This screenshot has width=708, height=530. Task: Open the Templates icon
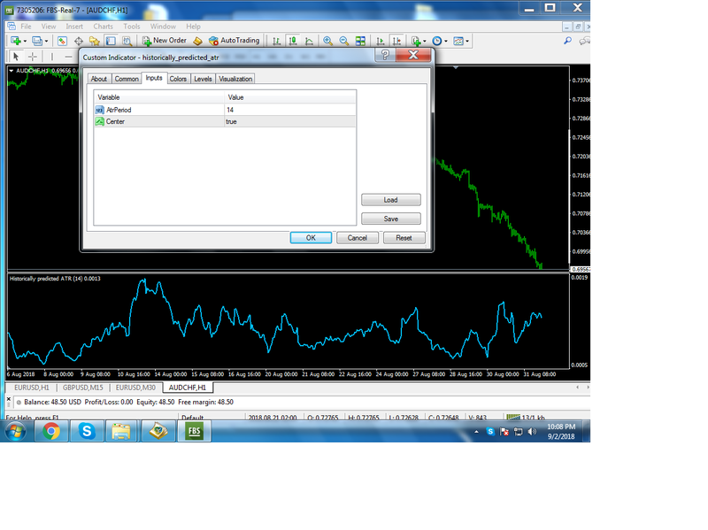click(458, 41)
